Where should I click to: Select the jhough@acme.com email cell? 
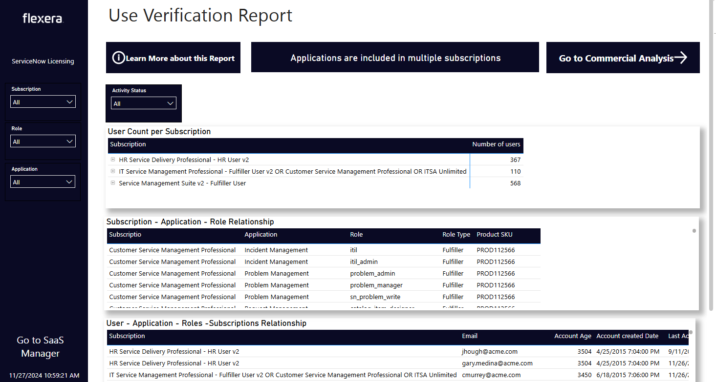(489, 352)
